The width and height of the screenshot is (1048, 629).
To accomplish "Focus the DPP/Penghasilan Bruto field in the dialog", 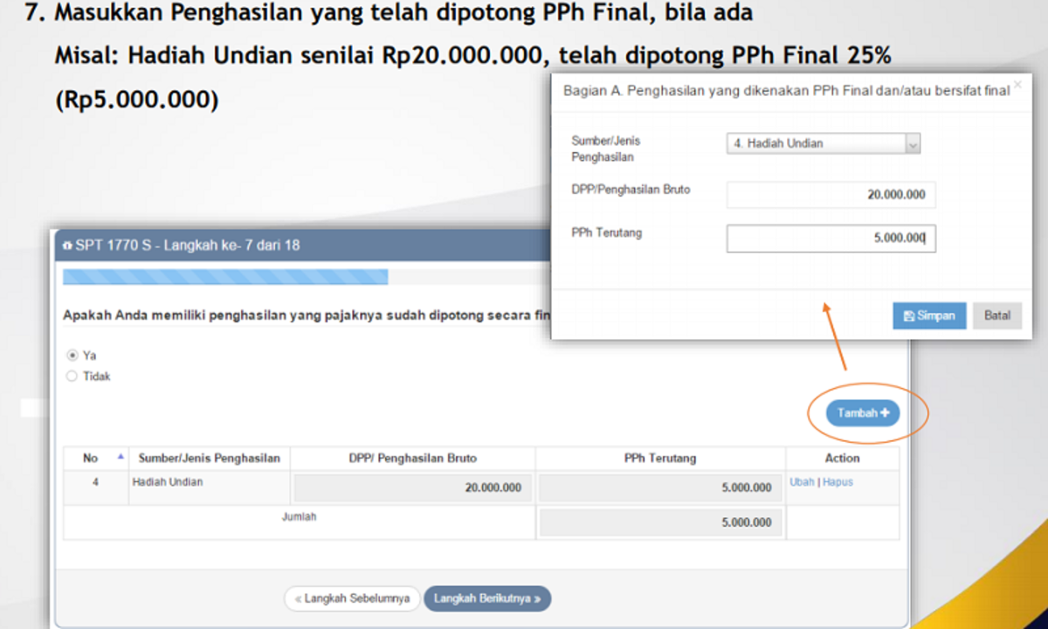I will [x=830, y=195].
